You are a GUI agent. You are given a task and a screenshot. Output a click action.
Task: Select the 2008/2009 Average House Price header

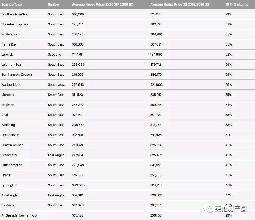[103, 5]
